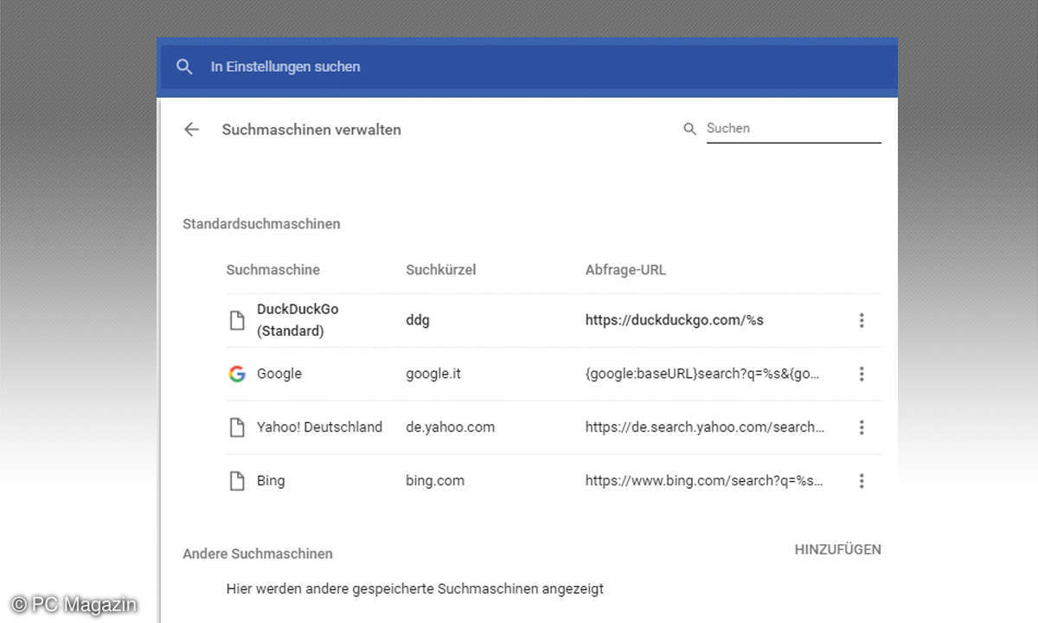Click the https://duckduckgo.com/%s URL
Screen dimensions: 1038x623
tap(675, 320)
